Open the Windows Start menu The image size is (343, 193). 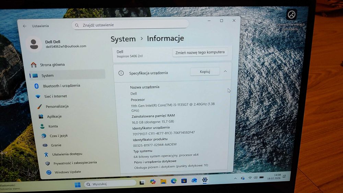78,185
